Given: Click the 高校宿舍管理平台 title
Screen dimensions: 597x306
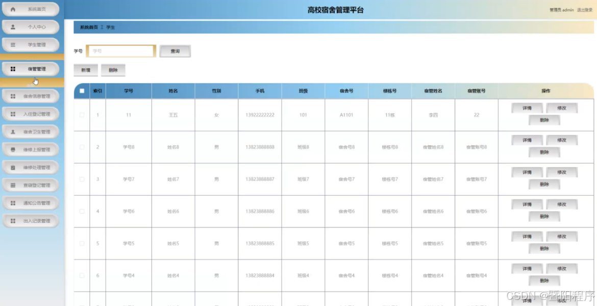Looking at the screenshot, I should 335,10.
